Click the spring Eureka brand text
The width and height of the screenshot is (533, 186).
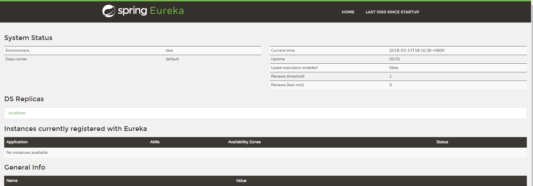click(x=151, y=11)
